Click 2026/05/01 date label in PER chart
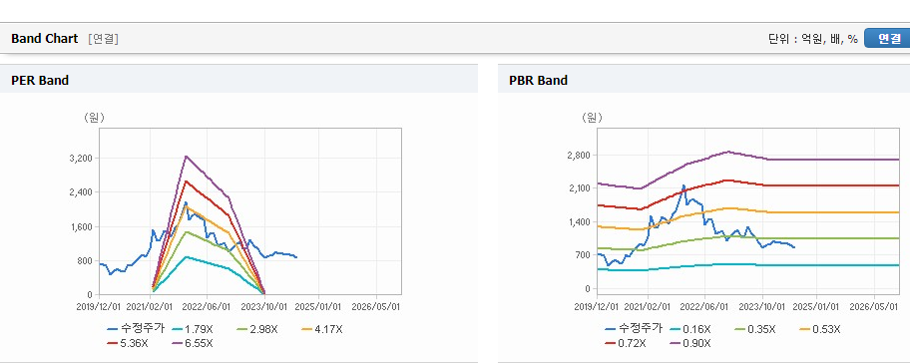910x363 pixels. click(x=376, y=306)
